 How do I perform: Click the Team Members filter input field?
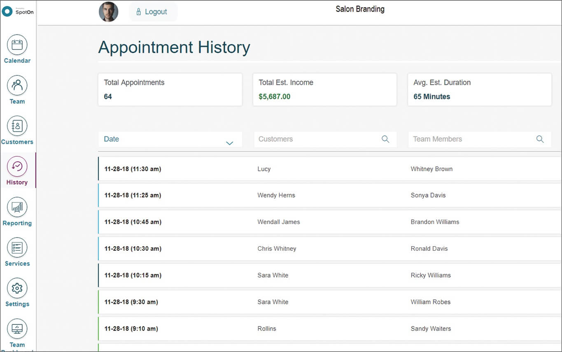(x=465, y=139)
